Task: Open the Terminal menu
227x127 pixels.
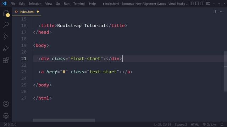Action: pos(79,4)
